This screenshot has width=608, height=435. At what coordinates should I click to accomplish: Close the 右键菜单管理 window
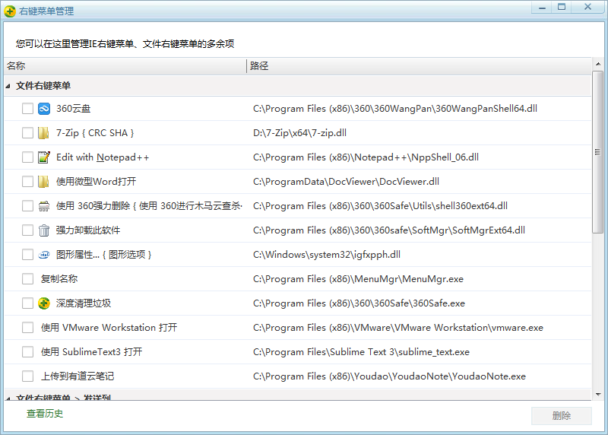[587, 8]
